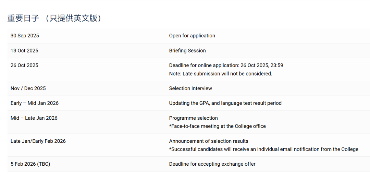Click the Face-to-face meeting note
The width and height of the screenshot is (370, 177).
(x=217, y=126)
